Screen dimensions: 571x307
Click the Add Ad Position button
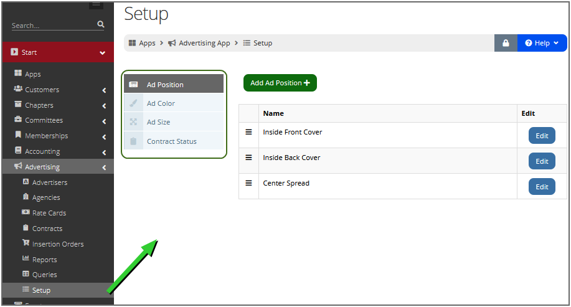click(x=280, y=83)
